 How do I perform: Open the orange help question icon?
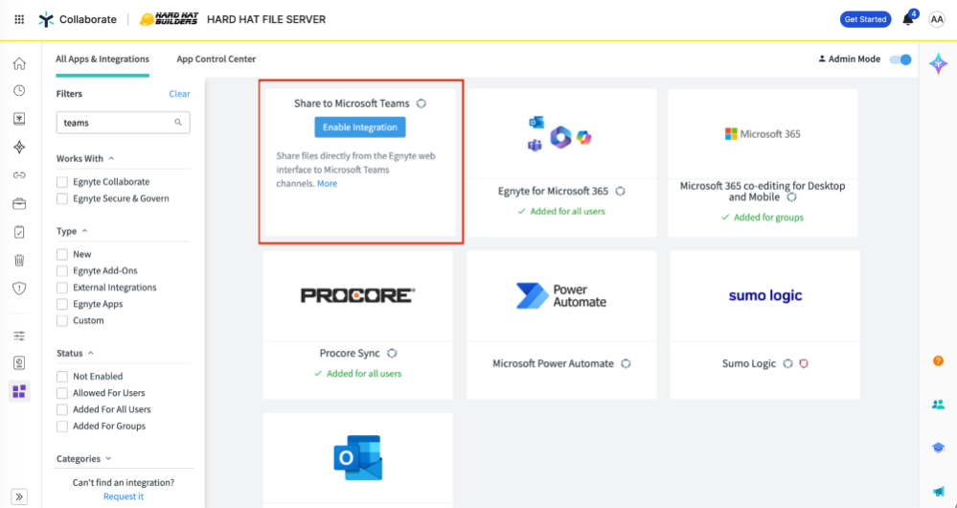point(939,360)
